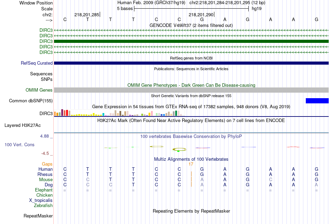This screenshot has width=329, height=224.
Task: Open 'Short Genetic Variants from dbSNP release 155'
Action: pos(191,96)
